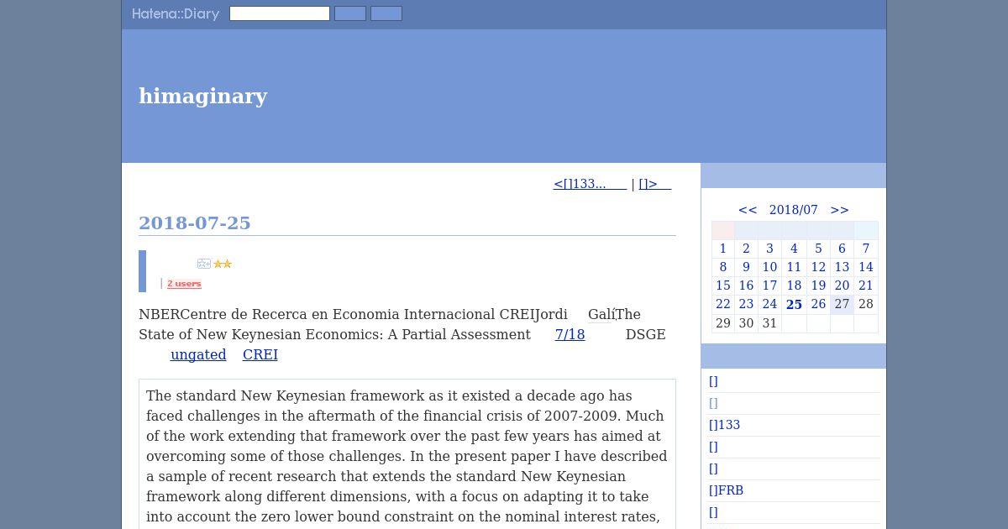Open the himaginary blog title

pos(203,96)
